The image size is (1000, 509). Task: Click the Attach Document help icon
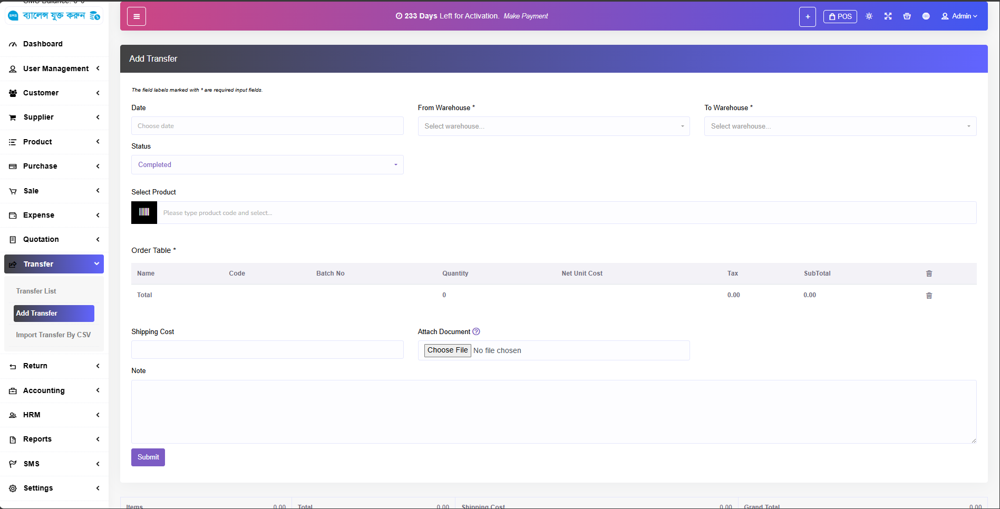tap(476, 331)
